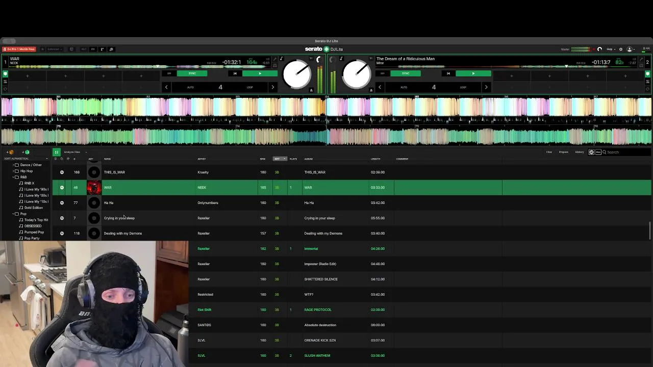Open the settings gear
Viewport: 653px width, 367px height.
(x=621, y=49)
